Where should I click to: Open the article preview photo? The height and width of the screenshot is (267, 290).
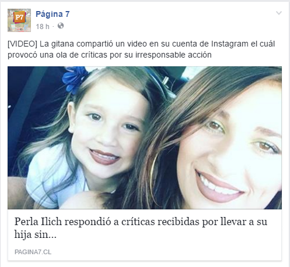[145, 138]
